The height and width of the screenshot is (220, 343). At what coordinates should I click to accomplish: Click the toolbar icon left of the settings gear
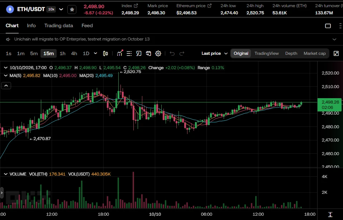[148, 54]
